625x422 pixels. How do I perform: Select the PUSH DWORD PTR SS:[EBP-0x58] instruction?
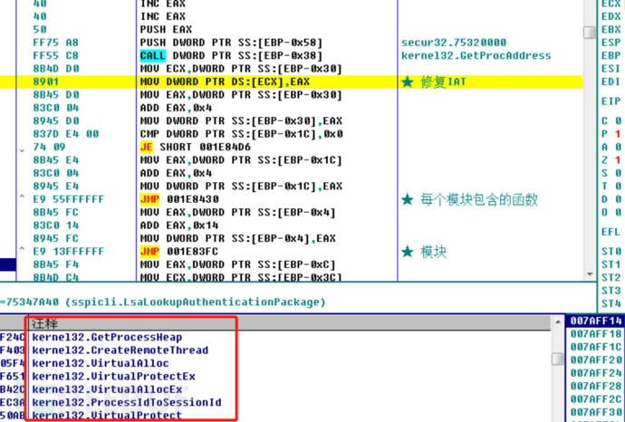(231, 43)
